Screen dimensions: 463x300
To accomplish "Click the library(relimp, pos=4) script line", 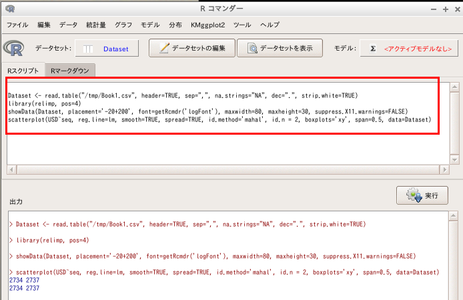I will [x=45, y=103].
